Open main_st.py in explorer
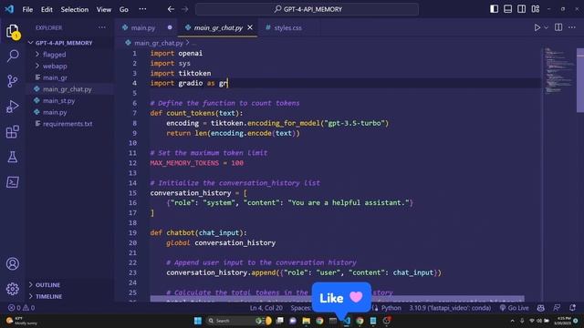 click(58, 100)
